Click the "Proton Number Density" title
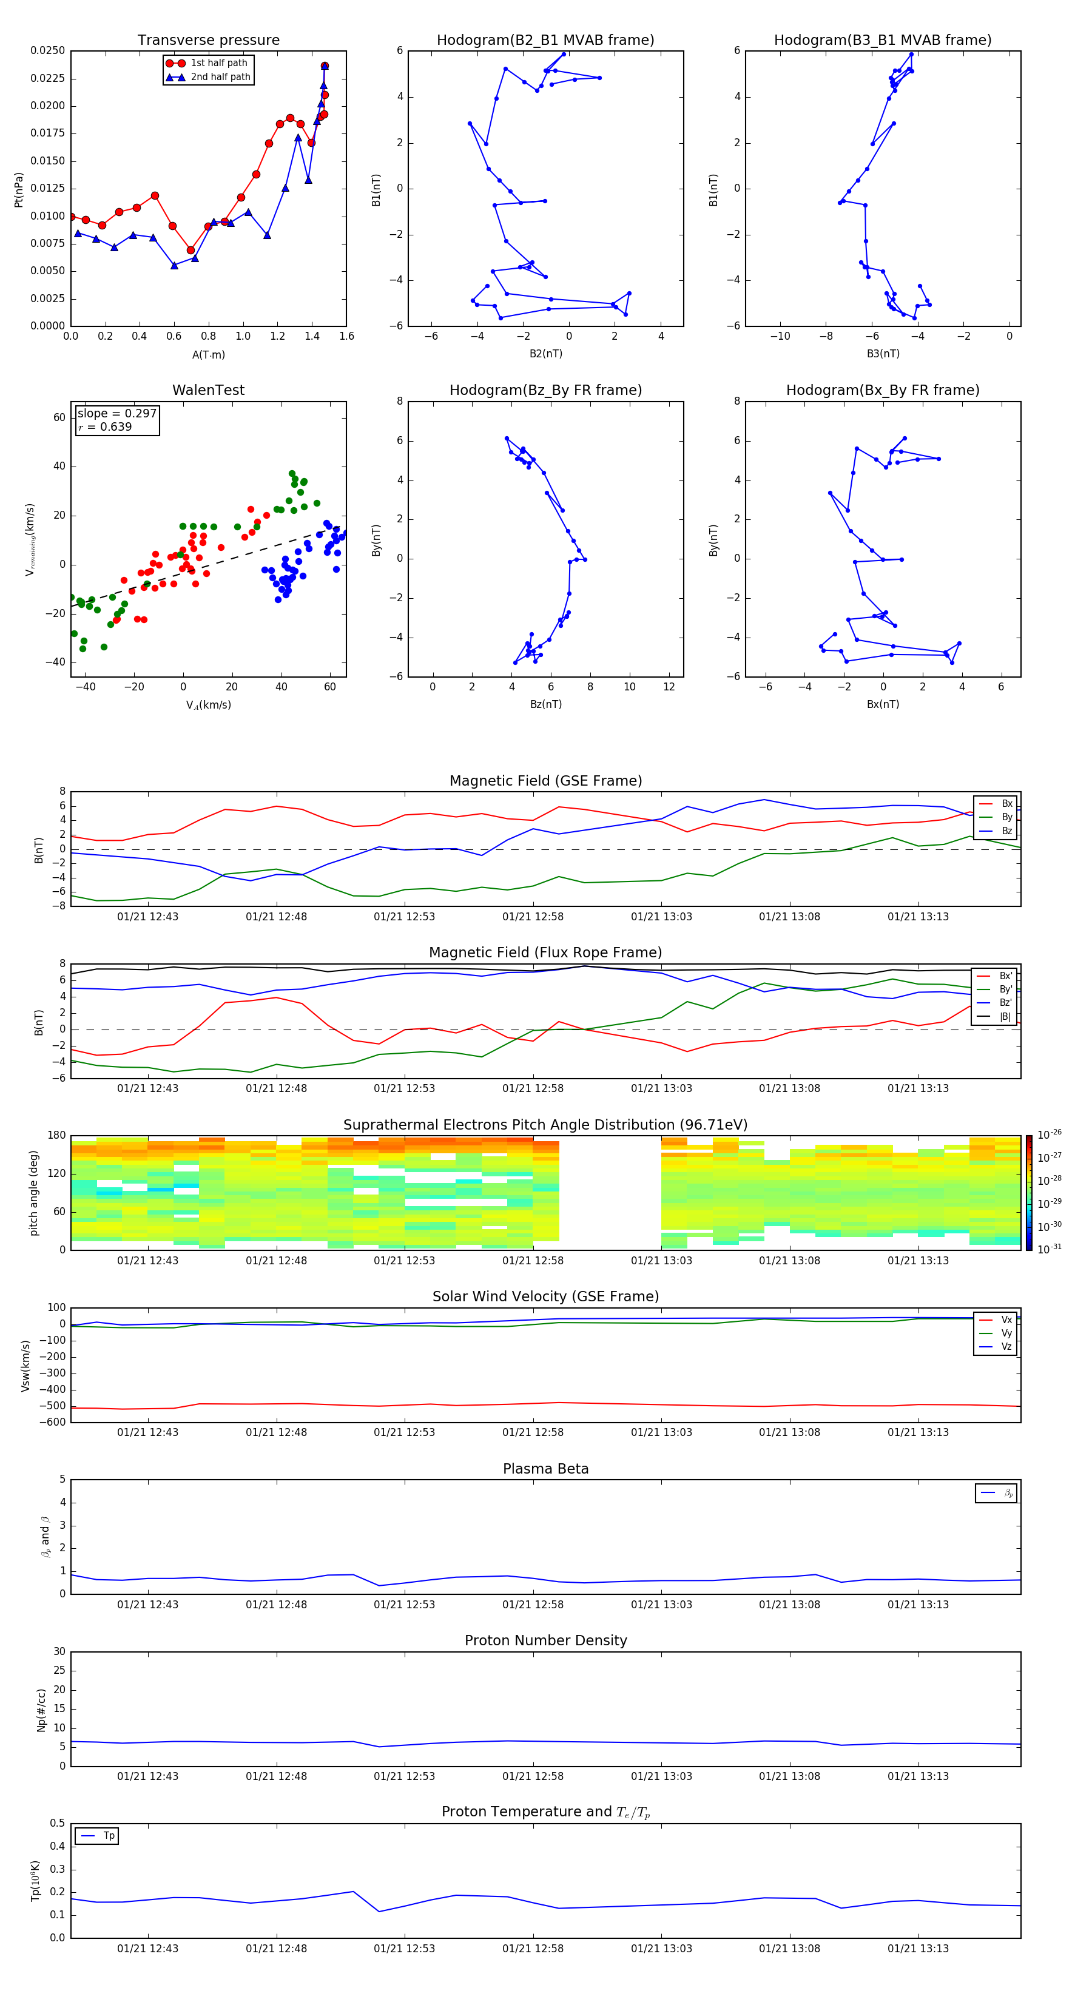 [545, 1640]
